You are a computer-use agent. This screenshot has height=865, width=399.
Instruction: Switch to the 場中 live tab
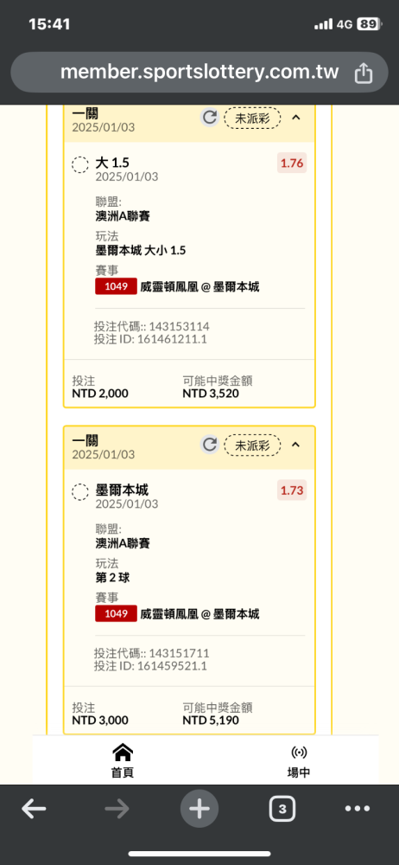[x=299, y=760]
